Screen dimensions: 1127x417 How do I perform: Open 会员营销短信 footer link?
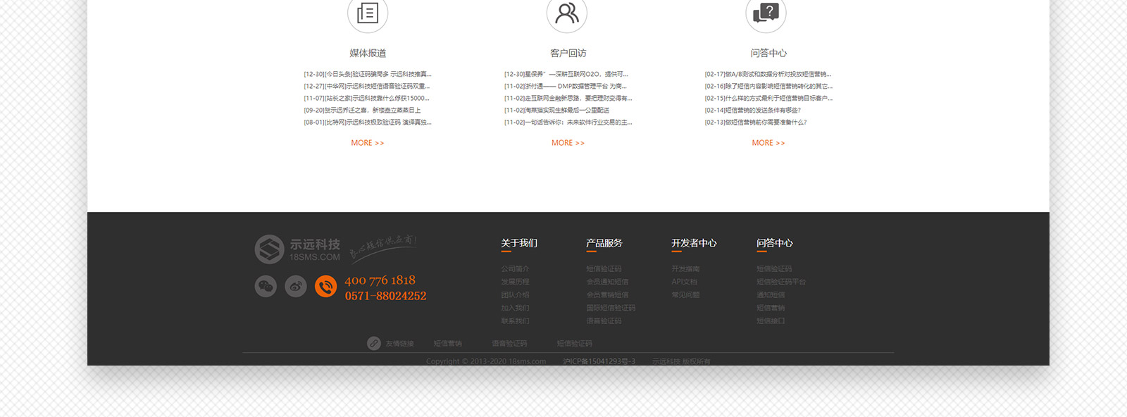(607, 294)
